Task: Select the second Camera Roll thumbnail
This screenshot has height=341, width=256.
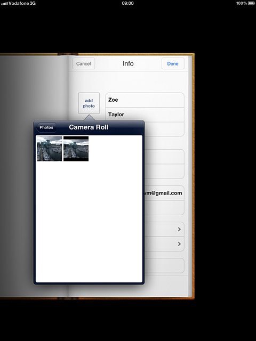Action: pyautogui.click(x=76, y=149)
